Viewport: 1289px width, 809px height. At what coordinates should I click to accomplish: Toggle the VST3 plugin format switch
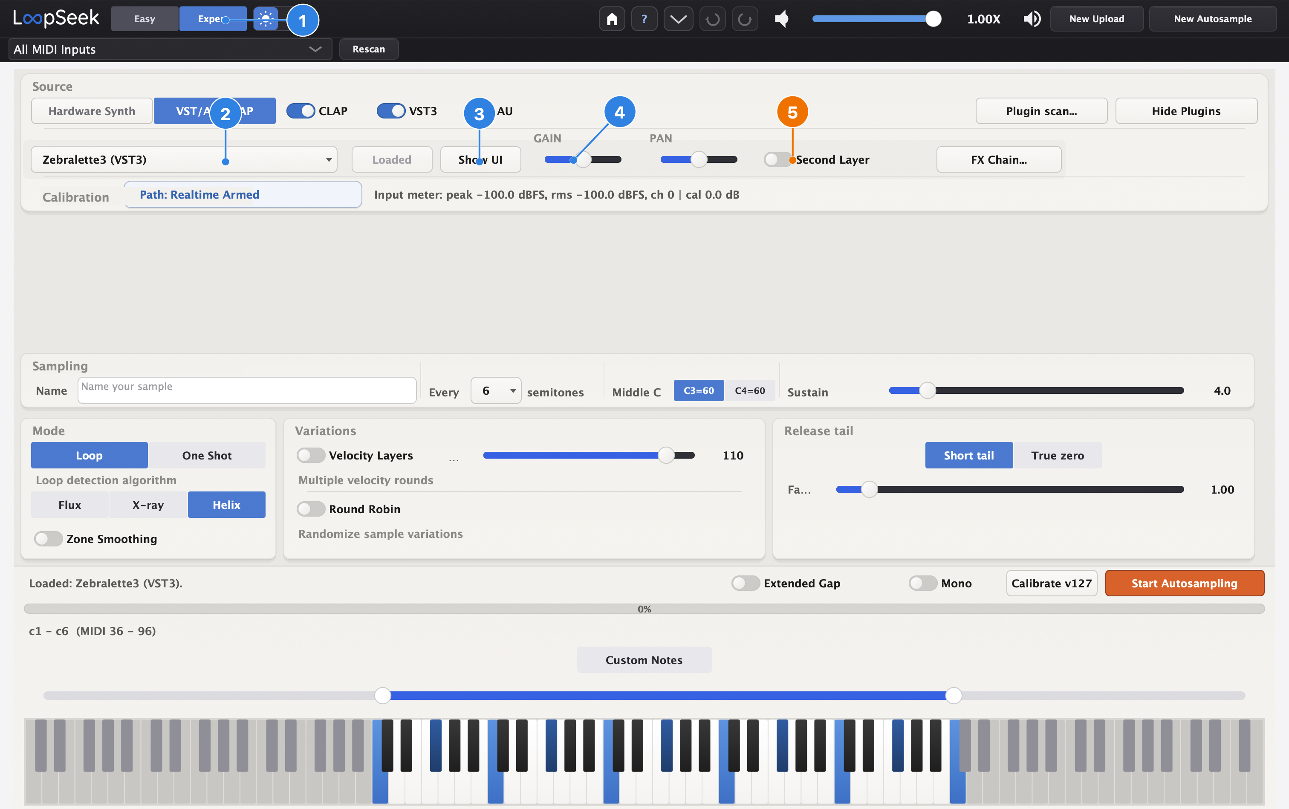pyautogui.click(x=391, y=111)
